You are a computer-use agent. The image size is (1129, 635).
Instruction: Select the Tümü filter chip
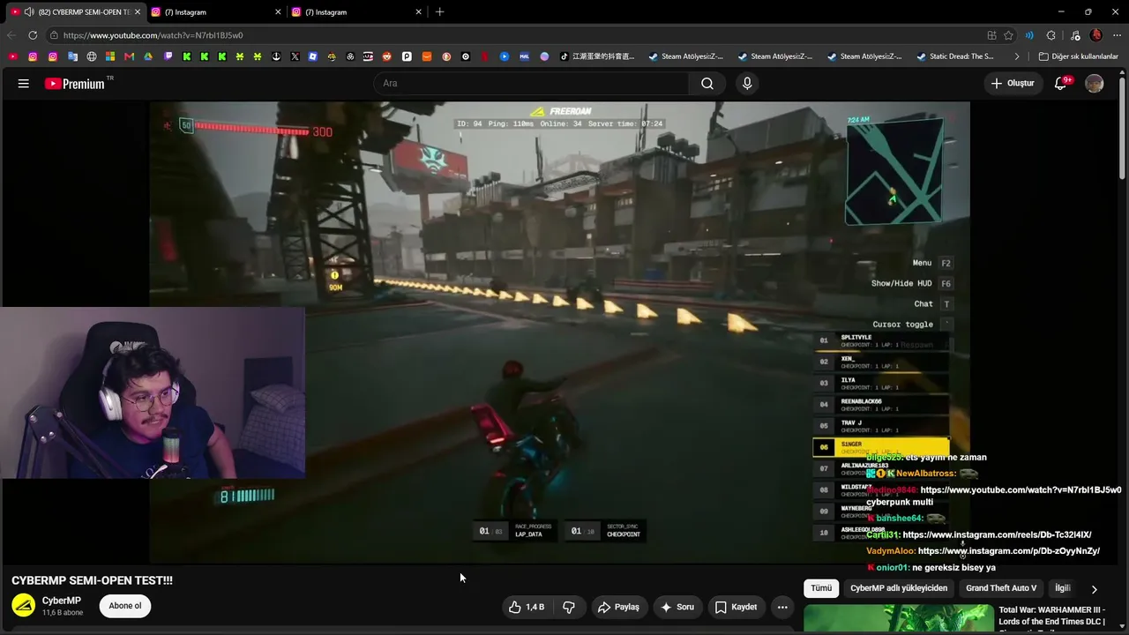pos(821,588)
